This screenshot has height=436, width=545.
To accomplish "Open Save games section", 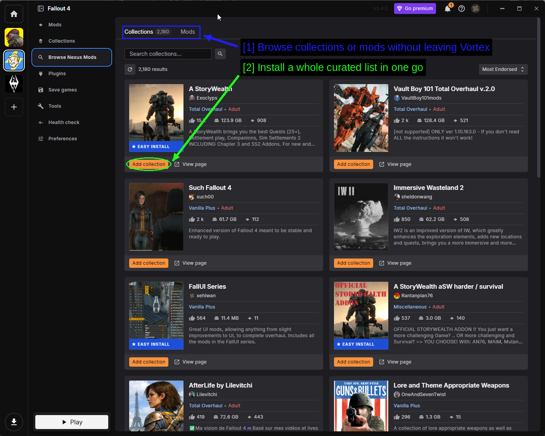I will [72, 90].
